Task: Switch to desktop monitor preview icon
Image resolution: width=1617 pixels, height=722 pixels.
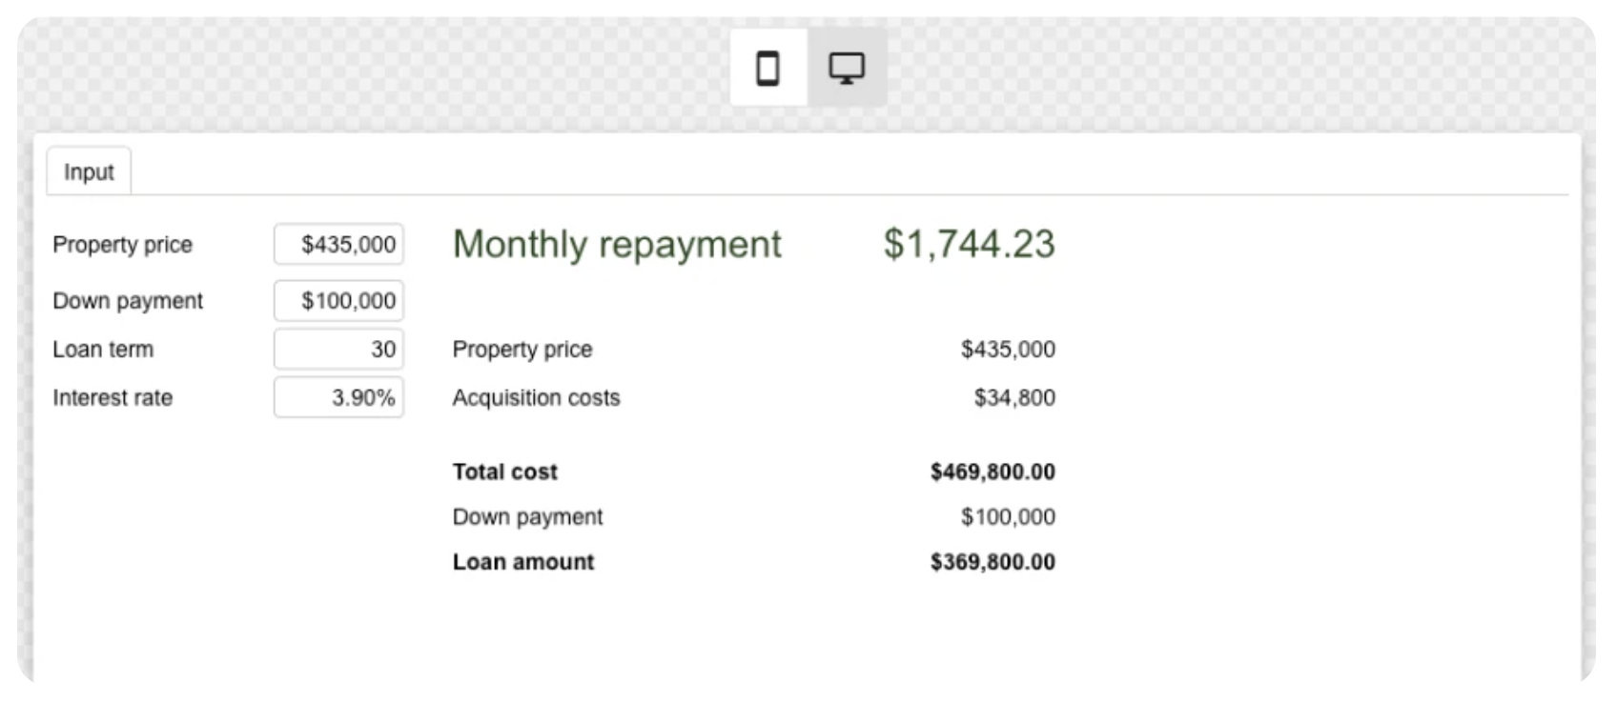Action: click(847, 68)
